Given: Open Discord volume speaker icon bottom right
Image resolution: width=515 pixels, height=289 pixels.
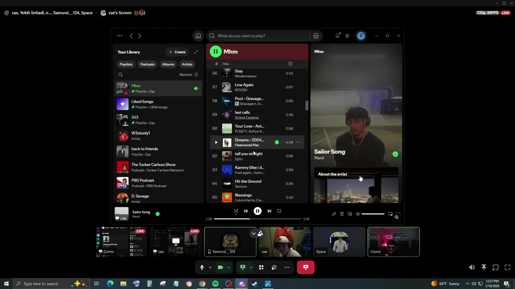Looking at the screenshot, I should click(x=472, y=267).
